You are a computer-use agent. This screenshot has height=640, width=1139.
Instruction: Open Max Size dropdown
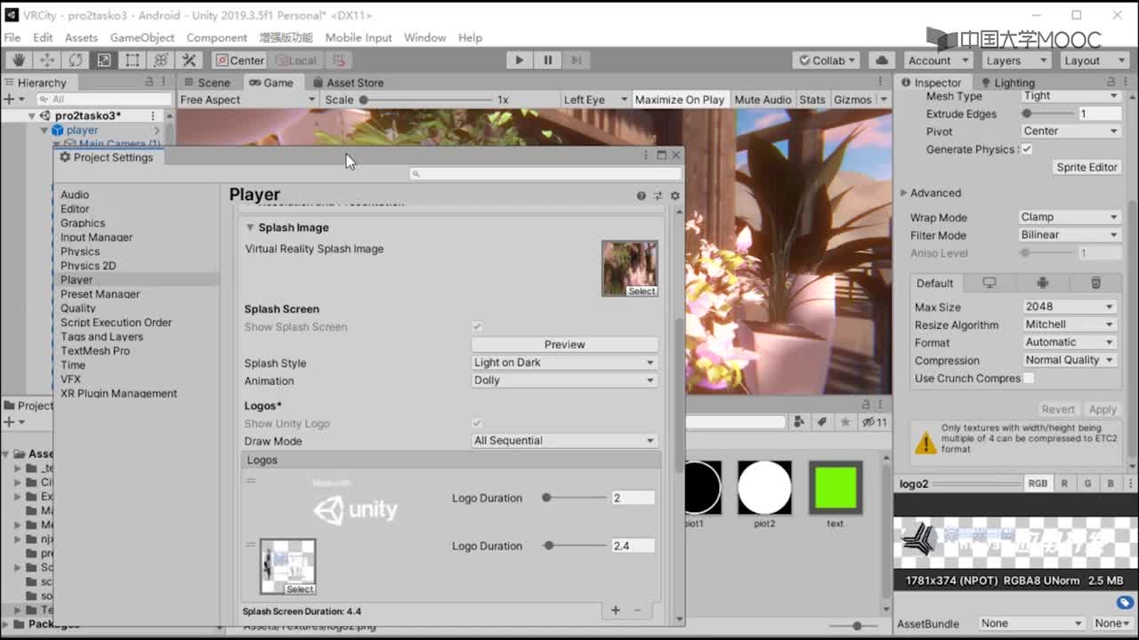(1069, 307)
